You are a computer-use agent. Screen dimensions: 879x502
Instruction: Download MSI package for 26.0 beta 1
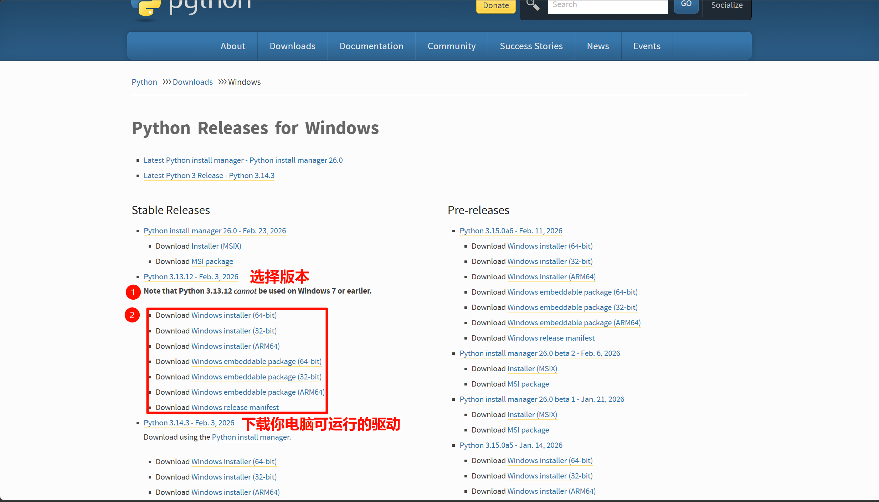[x=528, y=430]
